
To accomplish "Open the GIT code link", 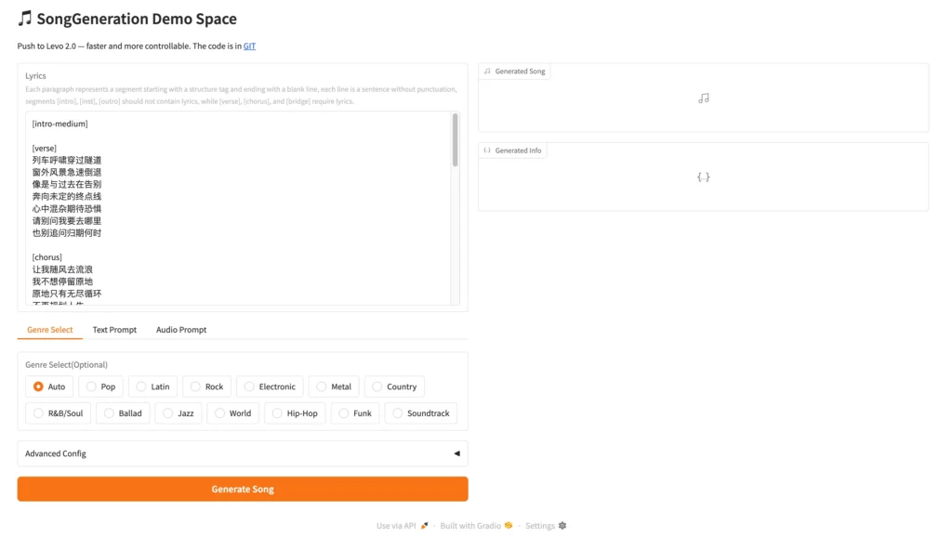I will click(249, 46).
